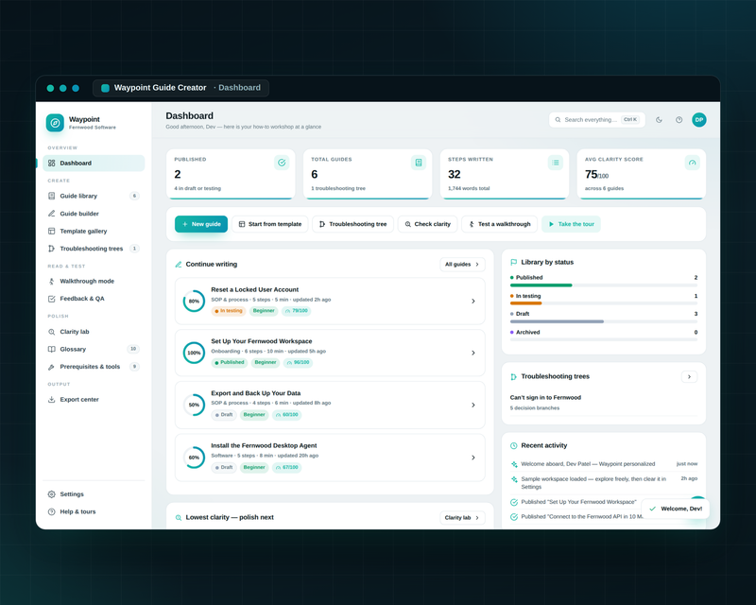The height and width of the screenshot is (605, 756).
Task: Open Settings in the sidebar
Action: [94, 494]
